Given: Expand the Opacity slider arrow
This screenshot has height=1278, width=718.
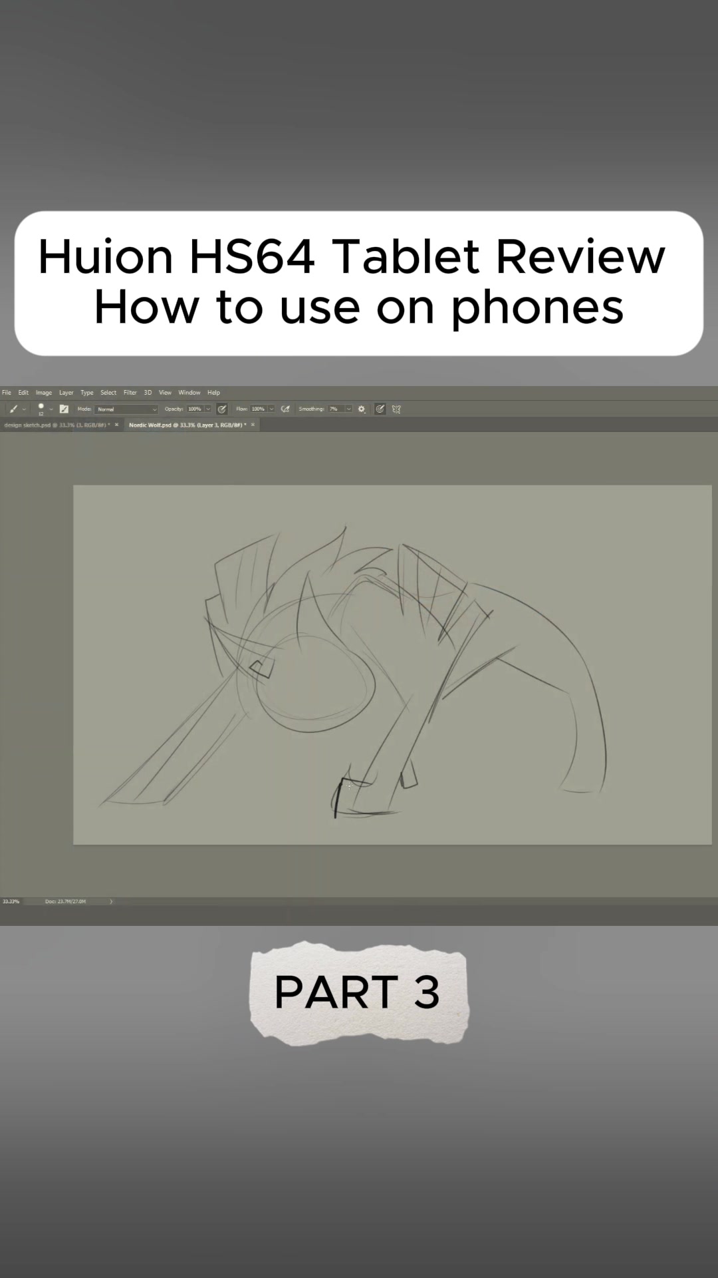Looking at the screenshot, I should click(x=208, y=409).
